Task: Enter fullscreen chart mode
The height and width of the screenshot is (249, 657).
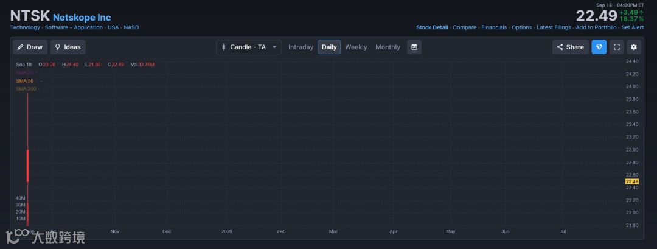Action: [x=617, y=47]
